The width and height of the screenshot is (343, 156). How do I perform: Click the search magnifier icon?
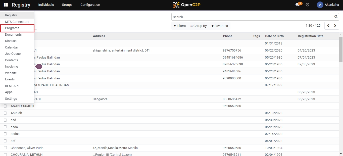pyautogui.click(x=336, y=17)
